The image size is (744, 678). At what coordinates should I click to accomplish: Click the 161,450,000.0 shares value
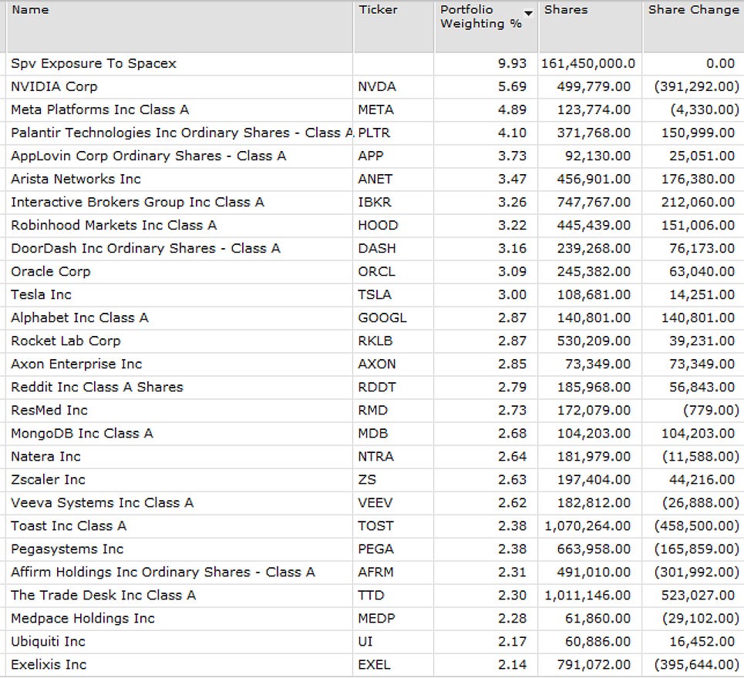(588, 63)
